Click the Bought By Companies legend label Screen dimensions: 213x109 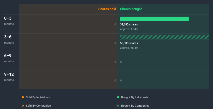(135, 106)
